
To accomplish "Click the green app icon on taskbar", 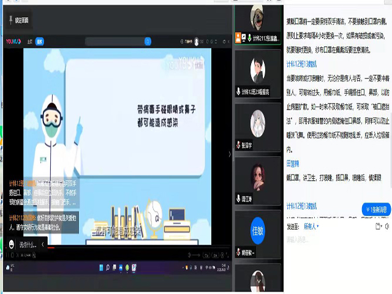I will point(127,268).
